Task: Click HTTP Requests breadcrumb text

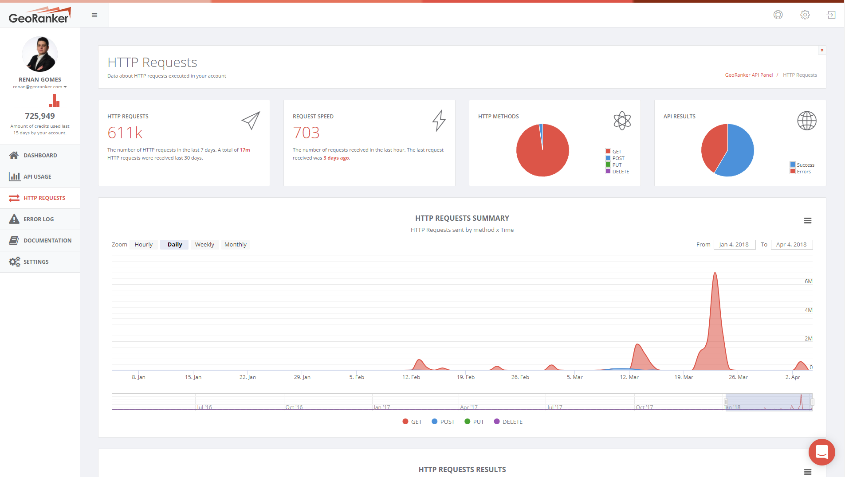Action: point(800,75)
